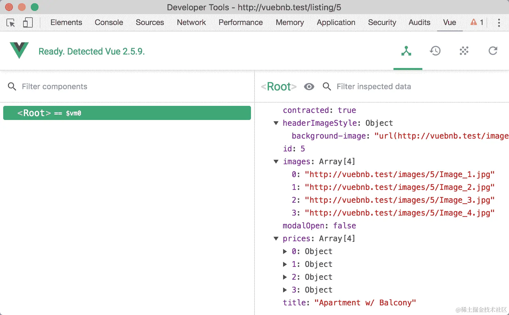Collapse the images array
The image size is (509, 315).
point(276,162)
